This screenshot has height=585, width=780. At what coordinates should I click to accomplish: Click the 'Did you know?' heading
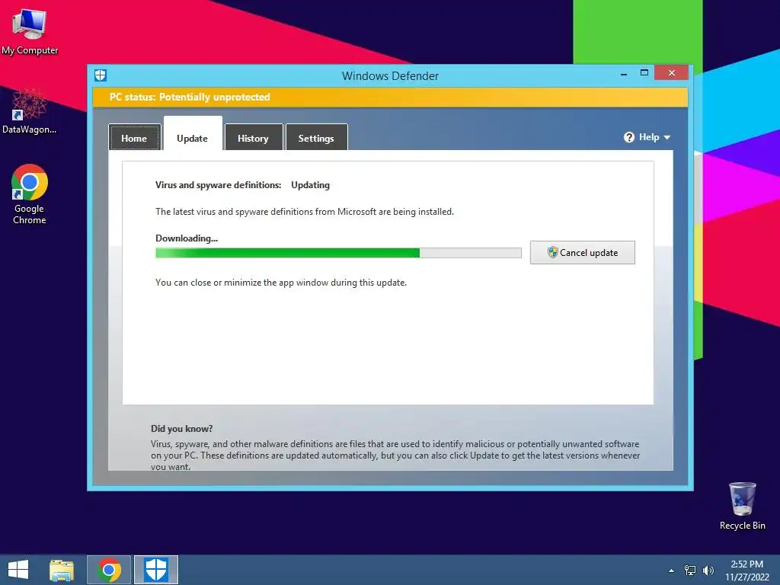click(181, 429)
